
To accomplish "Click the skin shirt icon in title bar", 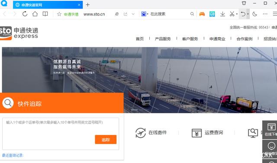I will click(244, 3).
